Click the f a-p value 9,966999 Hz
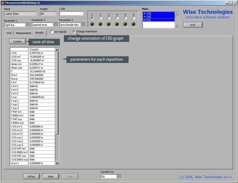Screen dimensions: 238x183 coord(42,97)
